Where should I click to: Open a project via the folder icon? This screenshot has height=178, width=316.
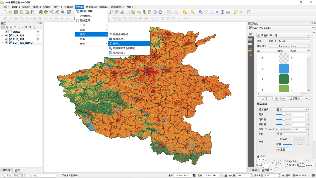click(x=11, y=12)
